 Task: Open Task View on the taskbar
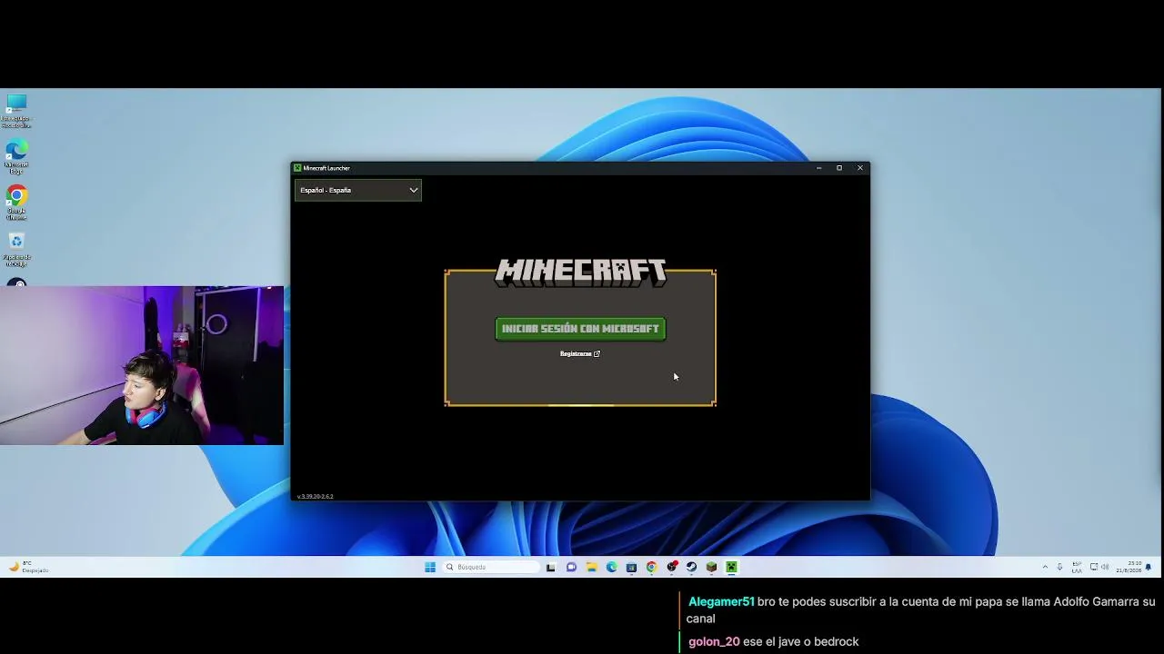(x=551, y=567)
